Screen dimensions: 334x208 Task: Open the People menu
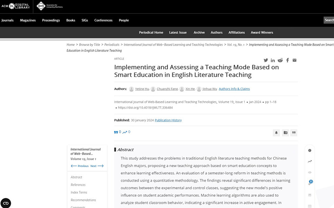(124, 20)
